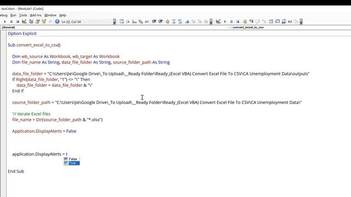The height and width of the screenshot is (197, 351).
Task: Click the Outdent icon
Action: coord(161,22)
